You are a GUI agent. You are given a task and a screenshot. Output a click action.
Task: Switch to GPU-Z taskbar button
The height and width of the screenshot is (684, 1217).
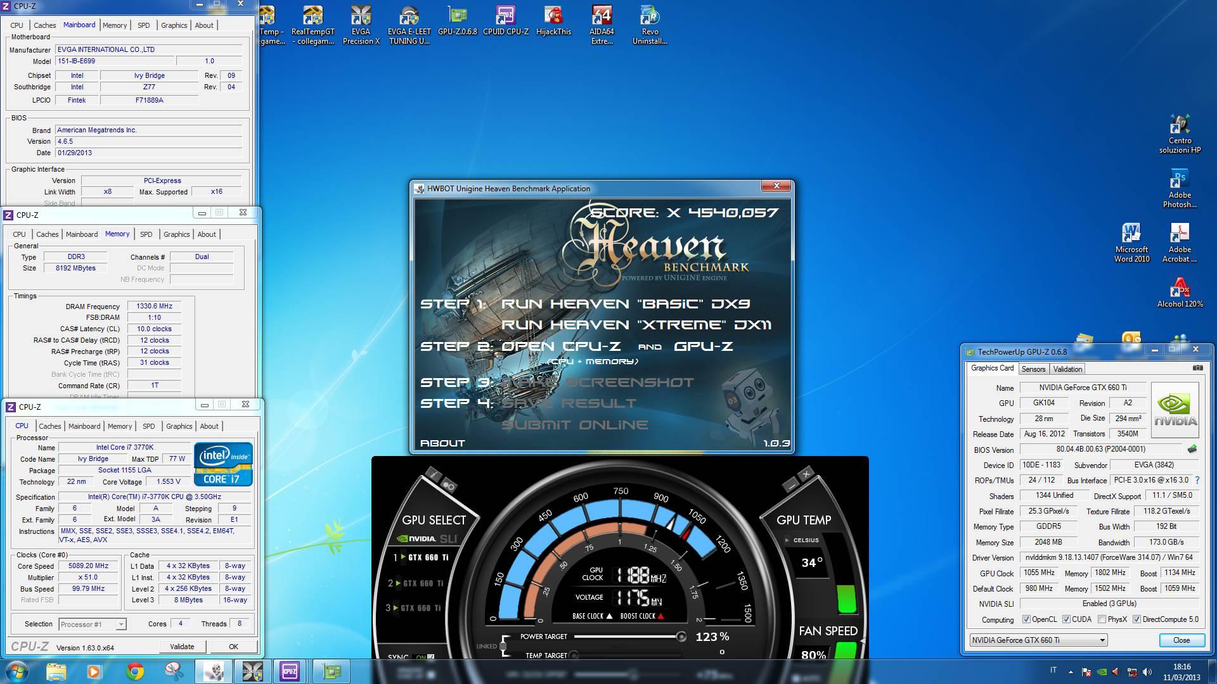[x=331, y=671]
